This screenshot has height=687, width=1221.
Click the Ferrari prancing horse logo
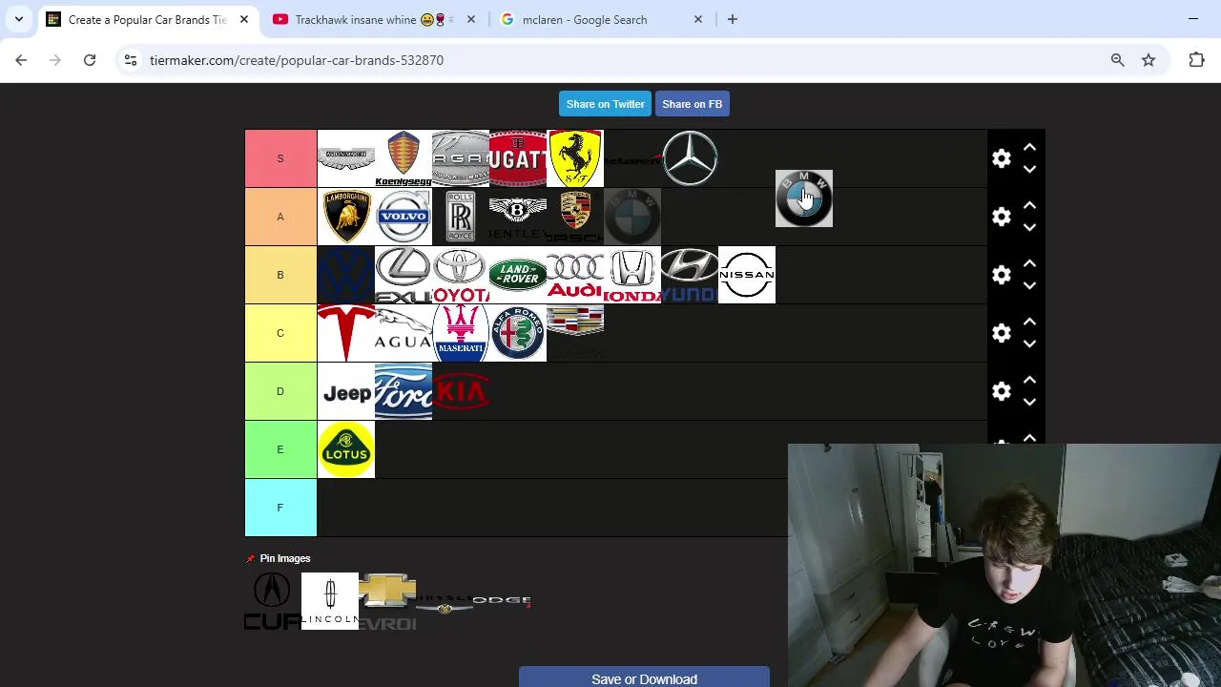[x=574, y=158]
